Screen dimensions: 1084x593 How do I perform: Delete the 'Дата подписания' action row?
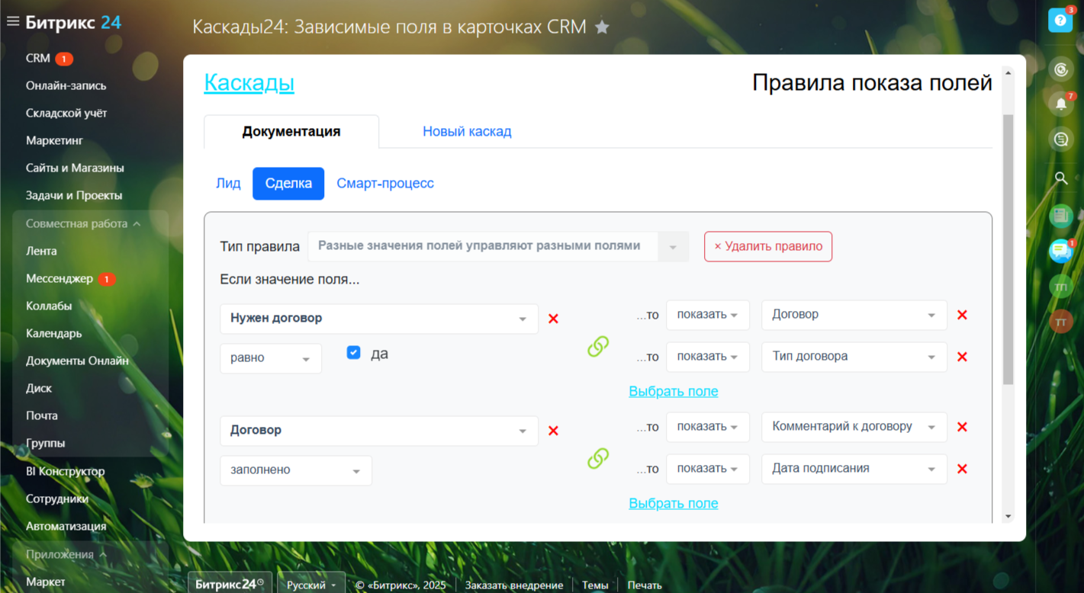[x=962, y=469]
